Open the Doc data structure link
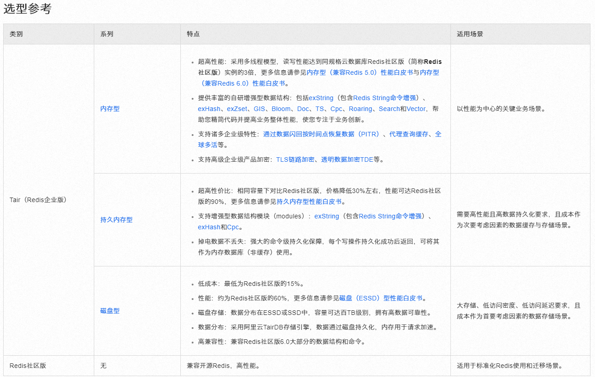This screenshot has width=595, height=377. [x=303, y=109]
